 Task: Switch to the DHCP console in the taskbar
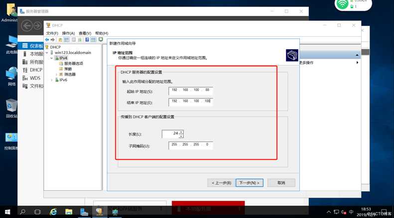point(100,212)
